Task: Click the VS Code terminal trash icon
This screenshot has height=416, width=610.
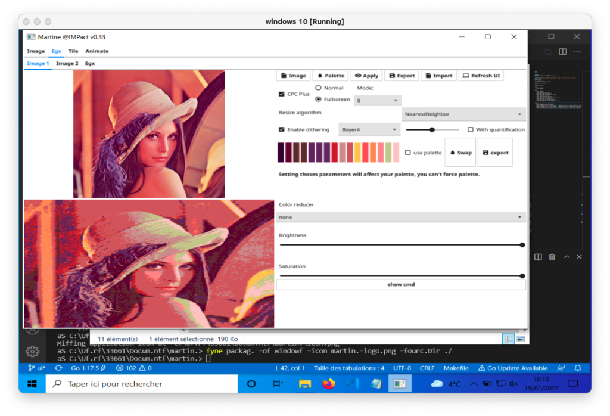Action: point(552,257)
